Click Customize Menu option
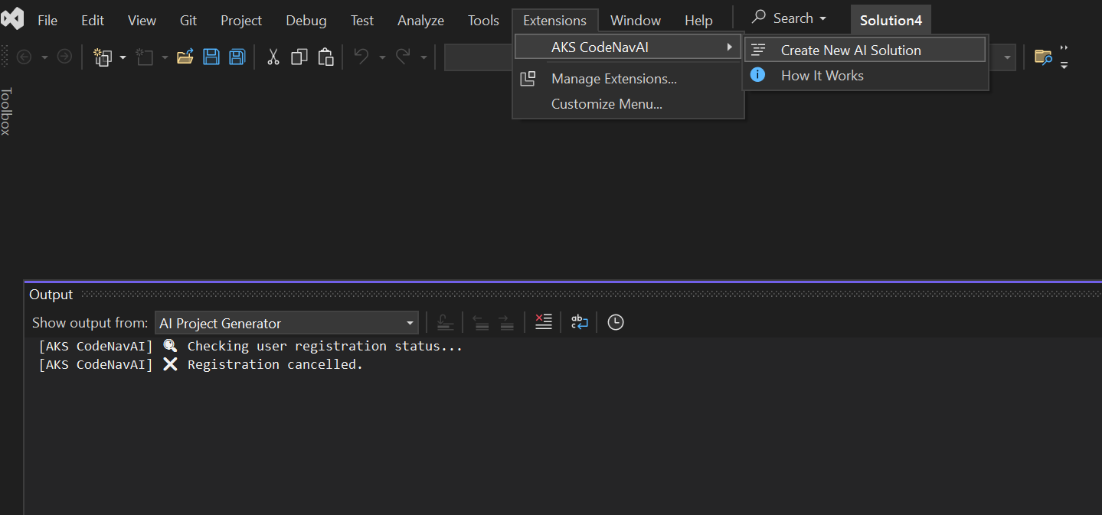This screenshot has height=515, width=1102. 607,104
